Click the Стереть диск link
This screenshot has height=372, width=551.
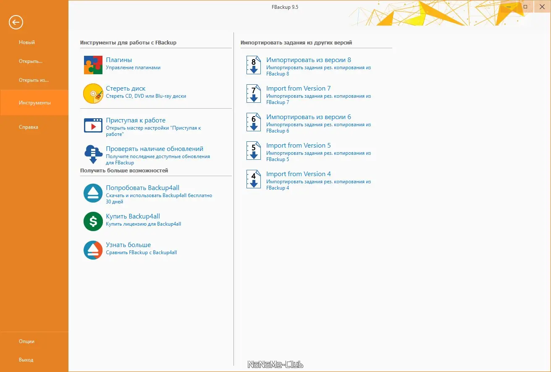click(x=126, y=88)
